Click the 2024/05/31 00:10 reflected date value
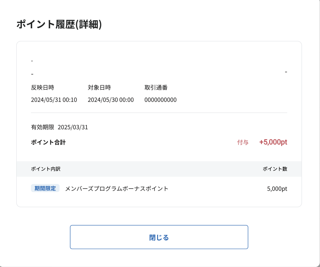 click(54, 100)
